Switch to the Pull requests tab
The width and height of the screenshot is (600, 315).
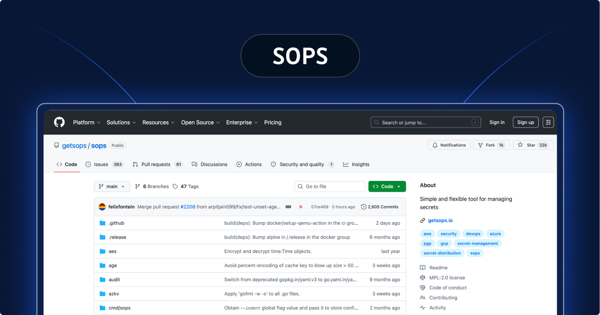pyautogui.click(x=157, y=165)
